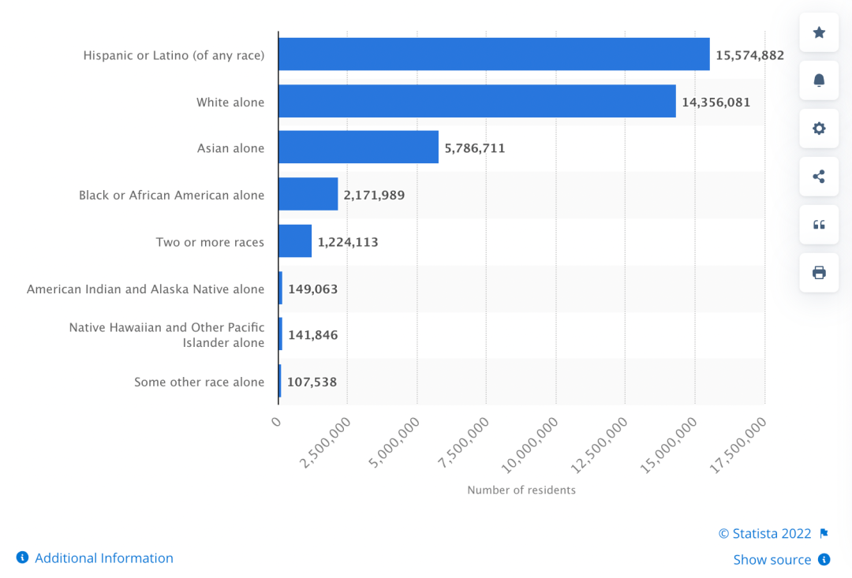This screenshot has height=578, width=852.
Task: Click the Number of residents axis title
Action: (521, 490)
